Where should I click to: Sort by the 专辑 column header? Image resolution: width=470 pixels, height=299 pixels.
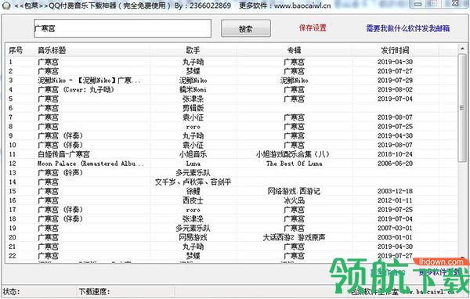click(x=294, y=50)
